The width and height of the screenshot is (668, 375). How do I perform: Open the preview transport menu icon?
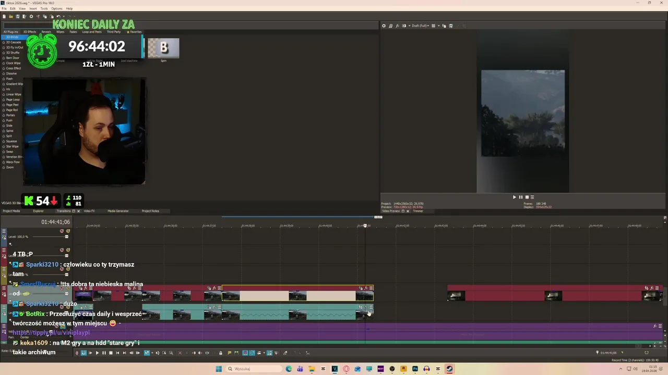532,197
